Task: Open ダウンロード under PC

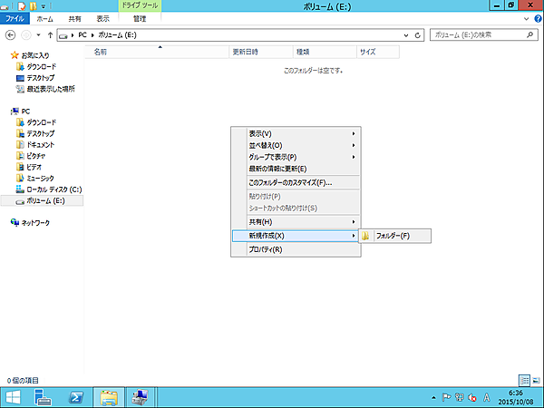Action: pos(36,122)
